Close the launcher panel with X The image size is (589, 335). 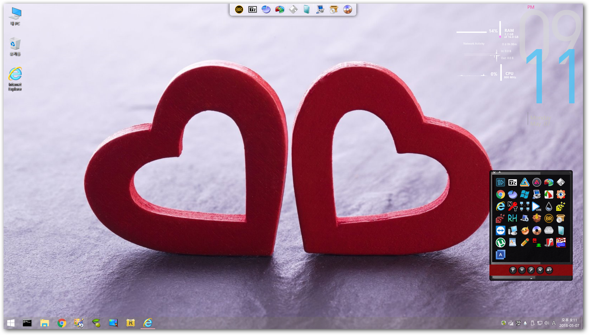point(494,173)
